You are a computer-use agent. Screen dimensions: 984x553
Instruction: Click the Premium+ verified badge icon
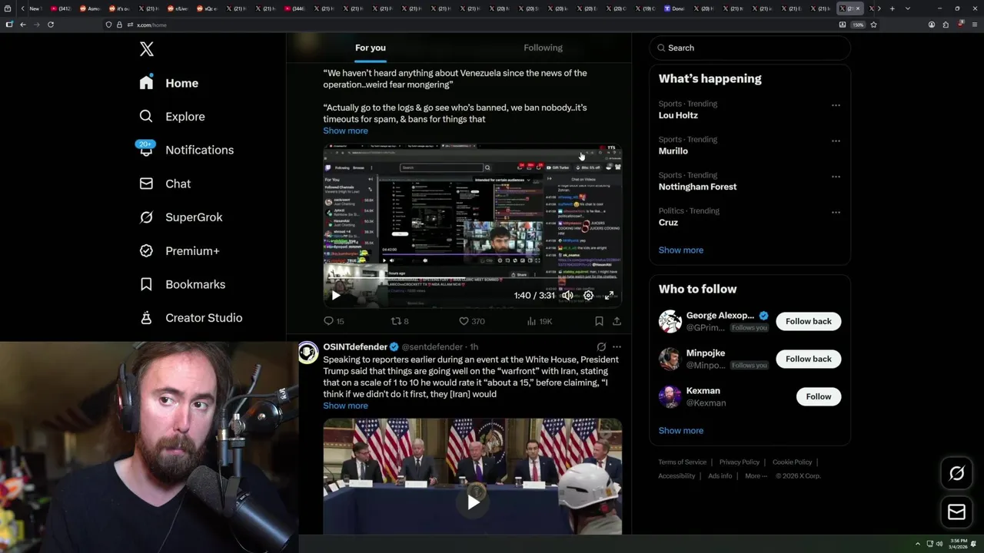click(146, 251)
